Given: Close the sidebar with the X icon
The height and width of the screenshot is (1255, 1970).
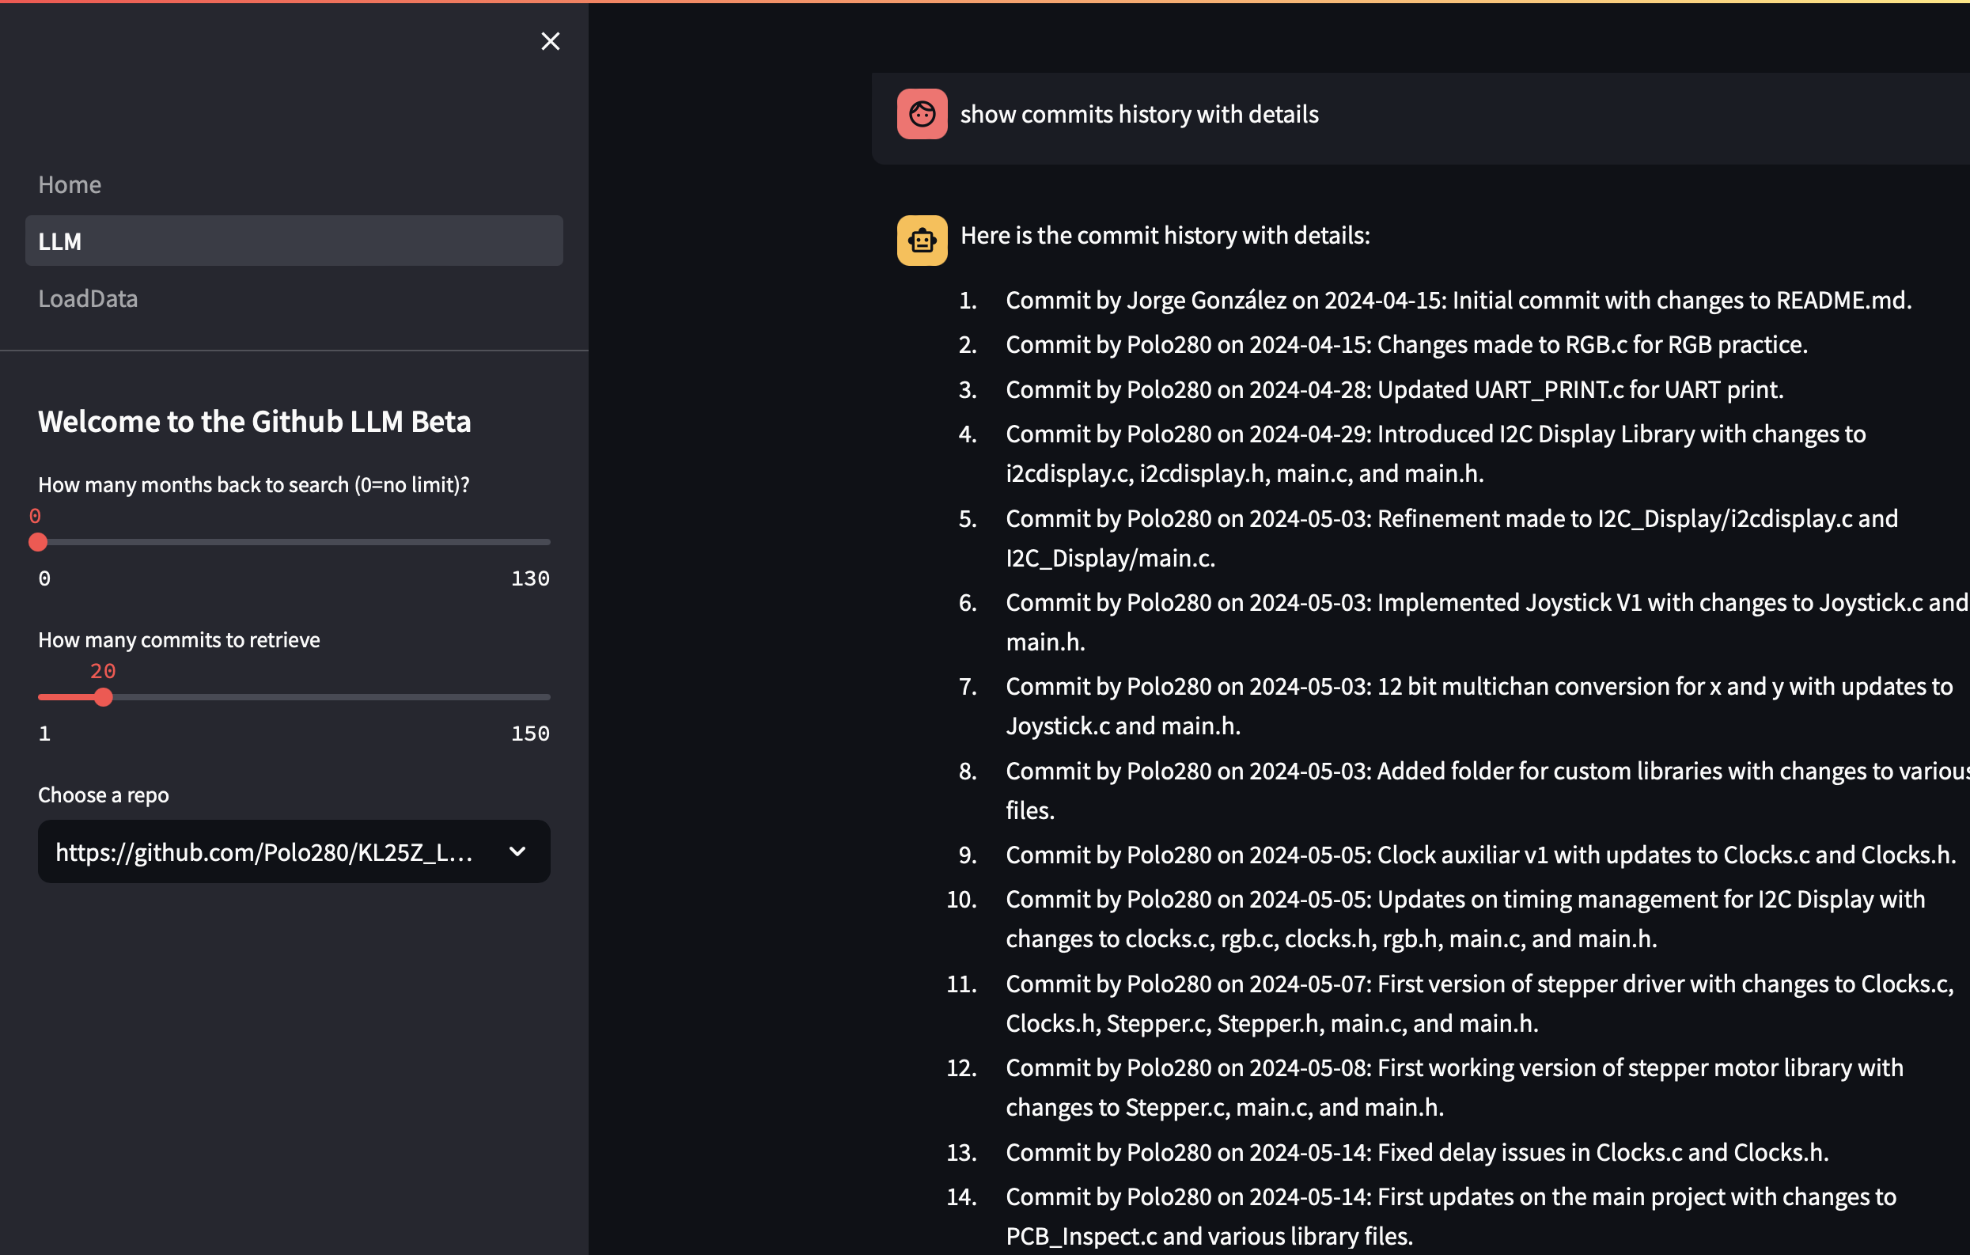Looking at the screenshot, I should 550,41.
